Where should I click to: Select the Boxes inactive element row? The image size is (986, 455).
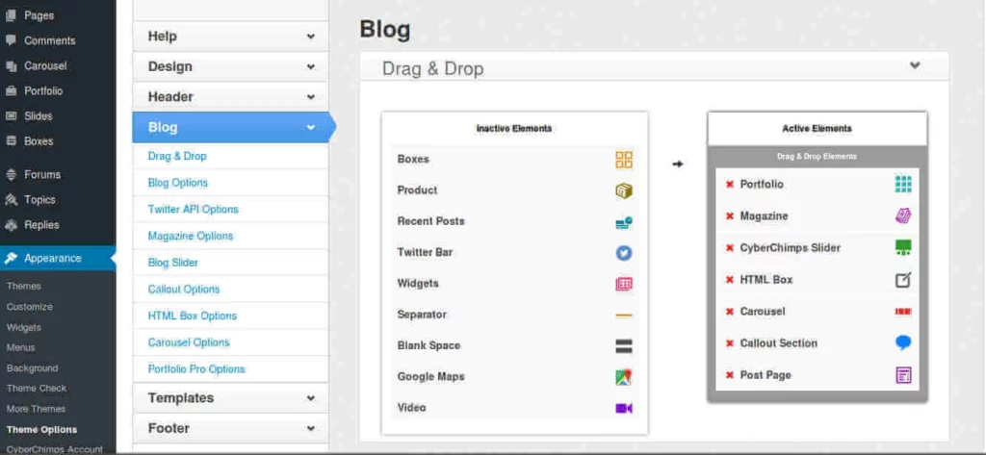point(515,160)
